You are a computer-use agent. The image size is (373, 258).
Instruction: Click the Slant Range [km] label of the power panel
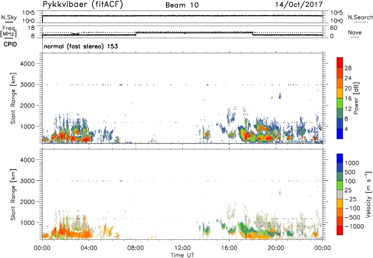(13, 98)
